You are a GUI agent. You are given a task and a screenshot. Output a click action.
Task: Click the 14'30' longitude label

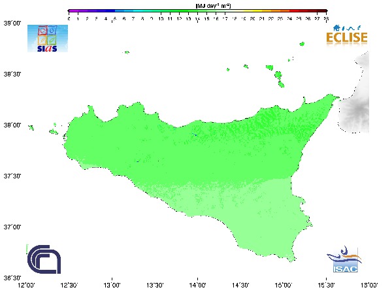tap(240, 285)
